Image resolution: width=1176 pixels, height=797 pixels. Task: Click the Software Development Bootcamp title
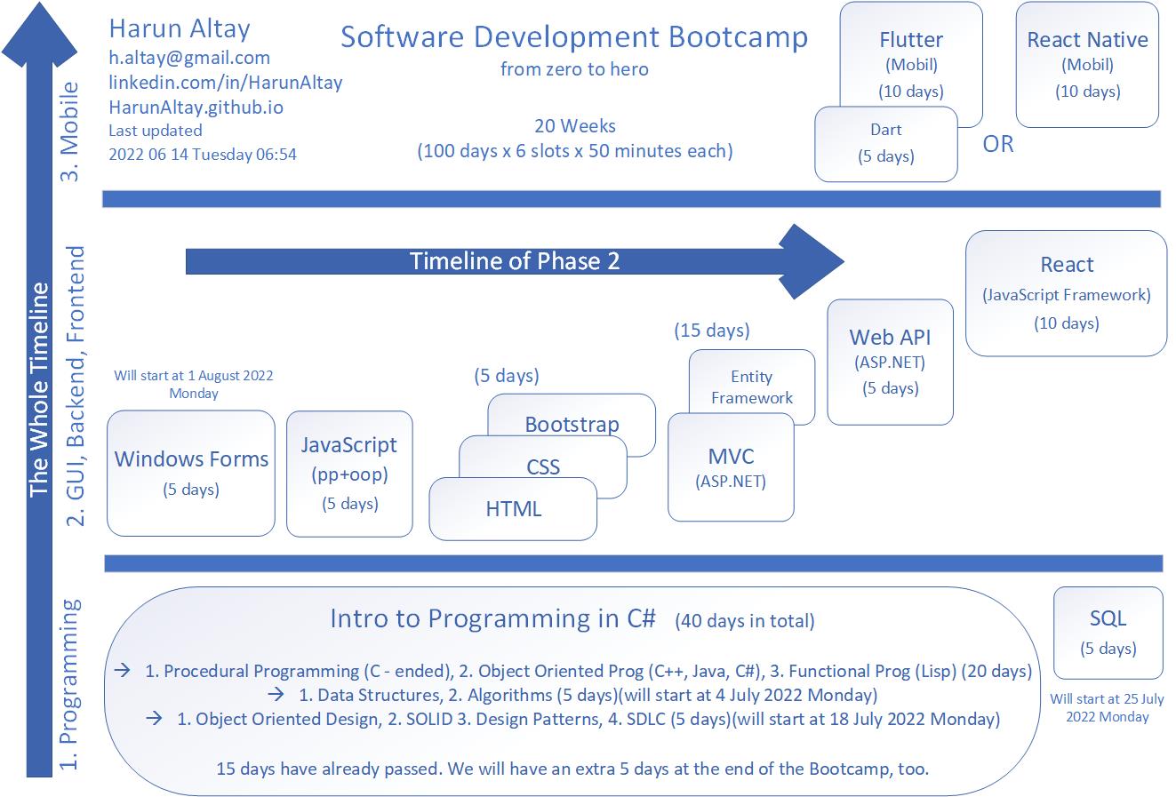[574, 37]
